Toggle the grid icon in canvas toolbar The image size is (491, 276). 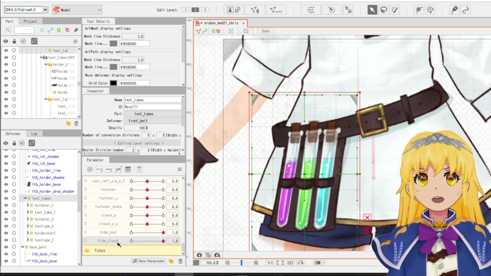[x=245, y=31]
